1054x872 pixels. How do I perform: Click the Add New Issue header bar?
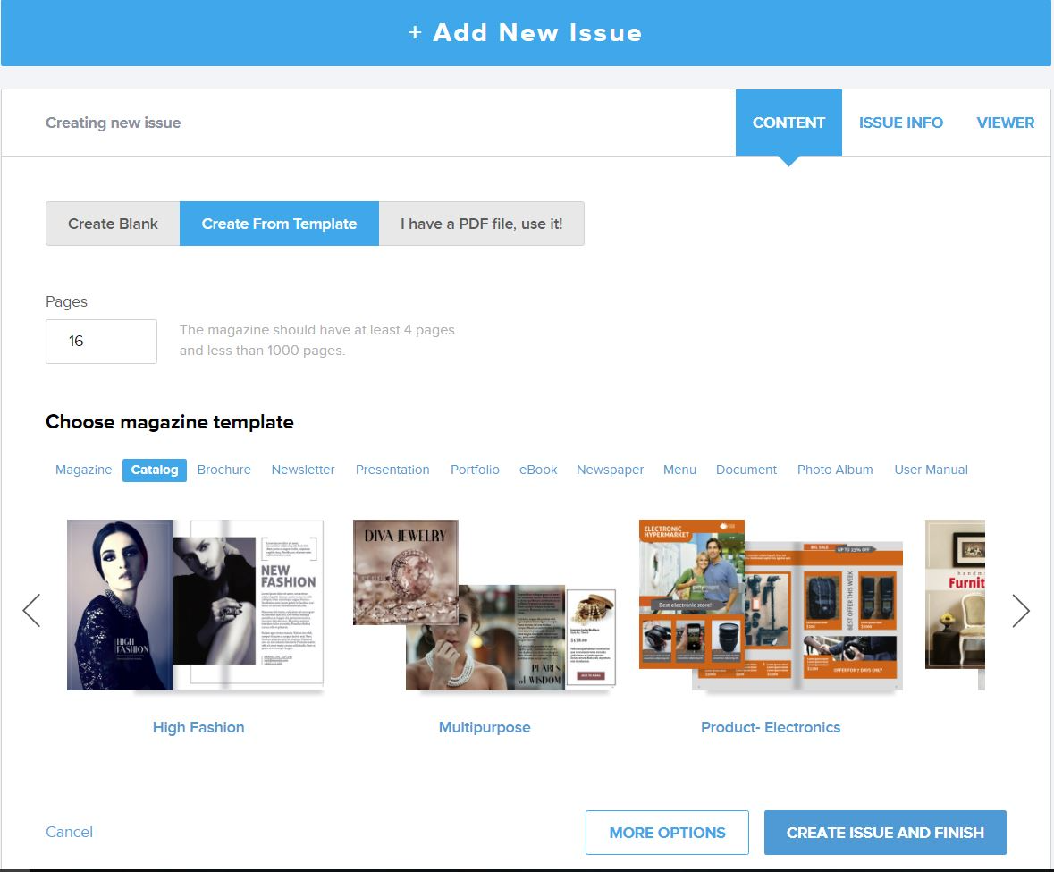[526, 33]
